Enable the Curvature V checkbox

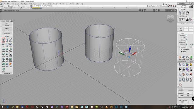point(192,47)
